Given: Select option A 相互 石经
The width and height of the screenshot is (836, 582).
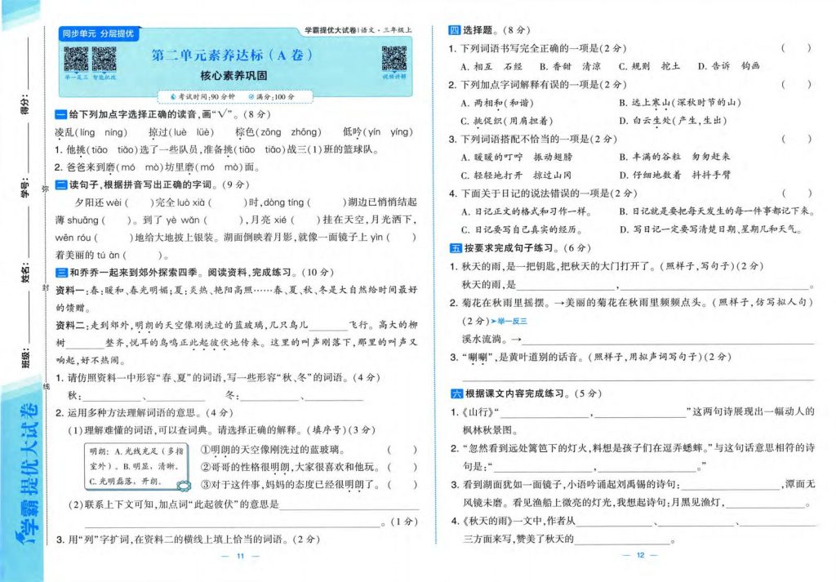Looking at the screenshot, I should point(491,66).
